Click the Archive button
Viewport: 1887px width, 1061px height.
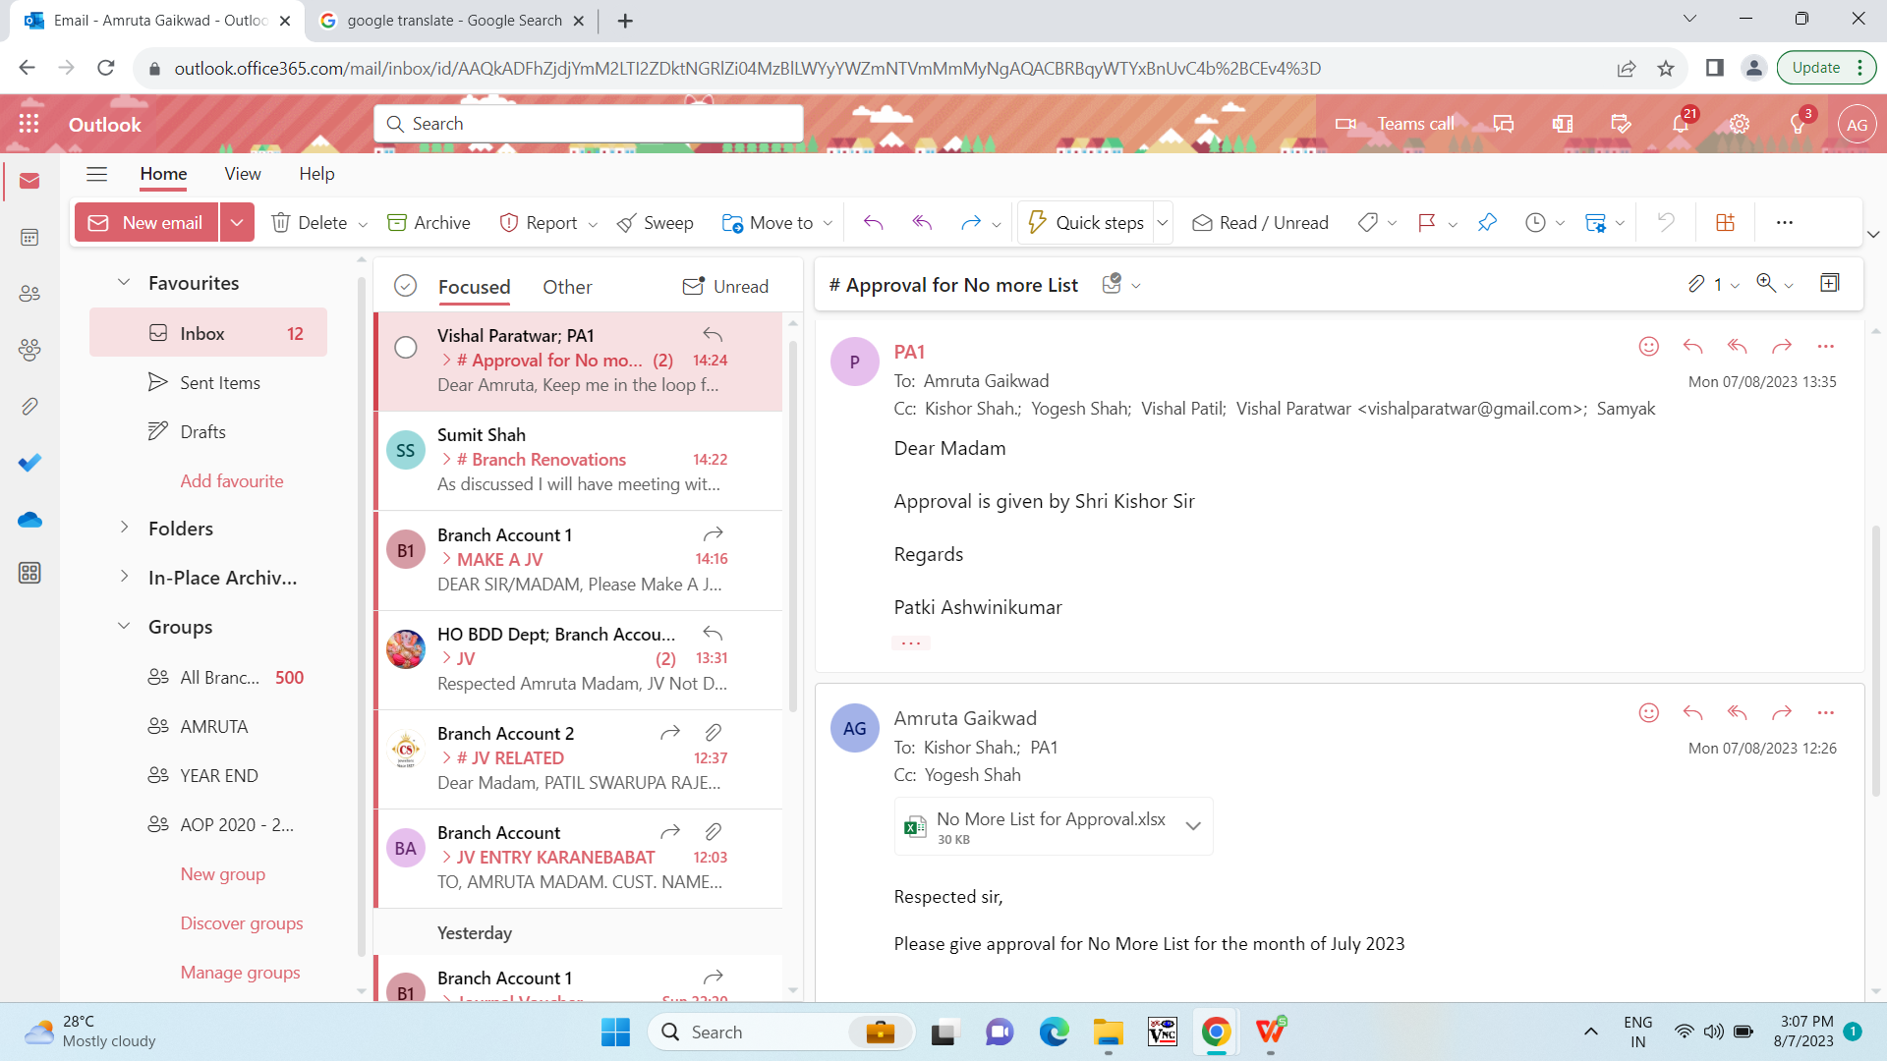click(x=429, y=223)
